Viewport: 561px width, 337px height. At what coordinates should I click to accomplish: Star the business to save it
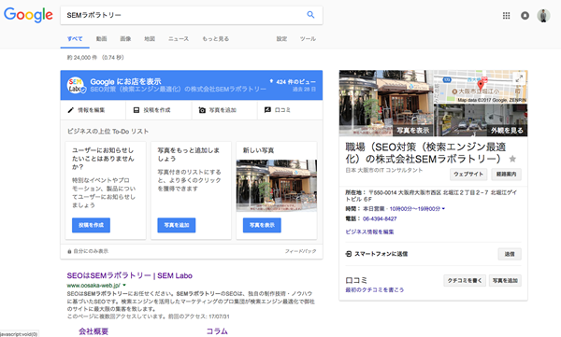(x=512, y=159)
